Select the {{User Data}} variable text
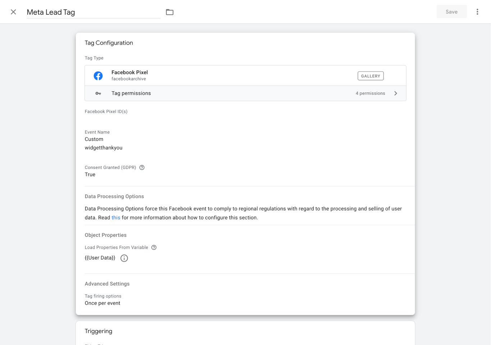The image size is (491, 345). pos(100,258)
